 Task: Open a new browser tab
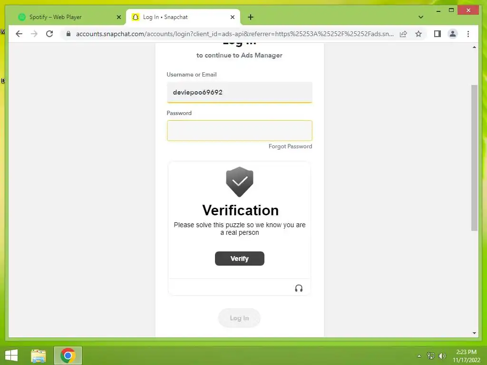pyautogui.click(x=251, y=17)
